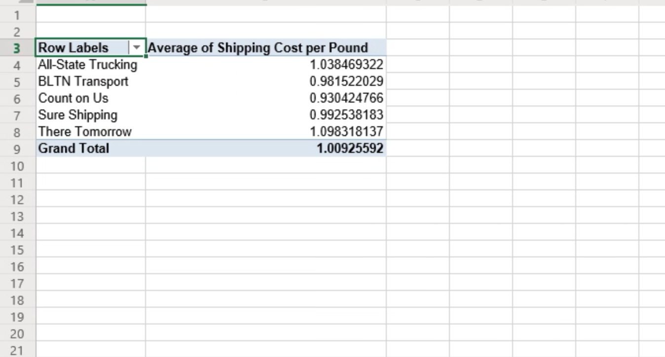This screenshot has height=357, width=665.
Task: Select row header 20
Action: coord(18,333)
